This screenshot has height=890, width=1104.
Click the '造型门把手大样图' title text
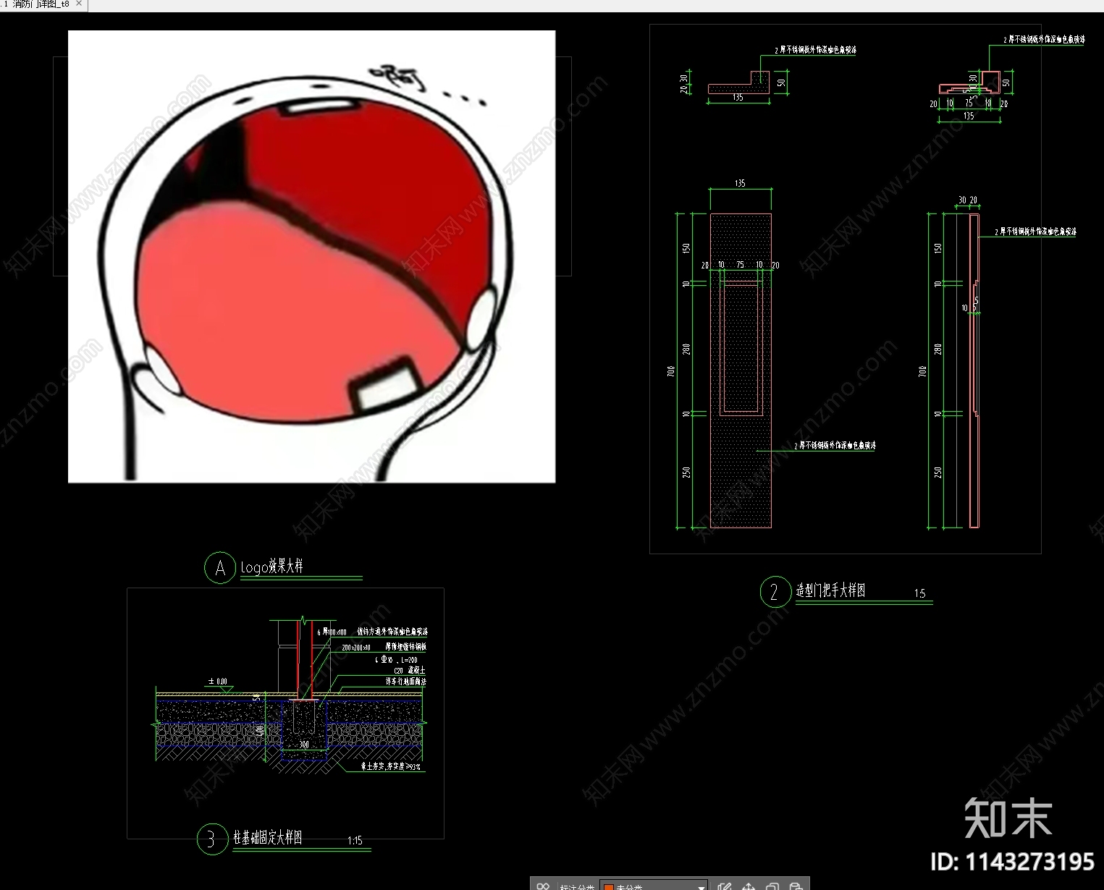(830, 590)
